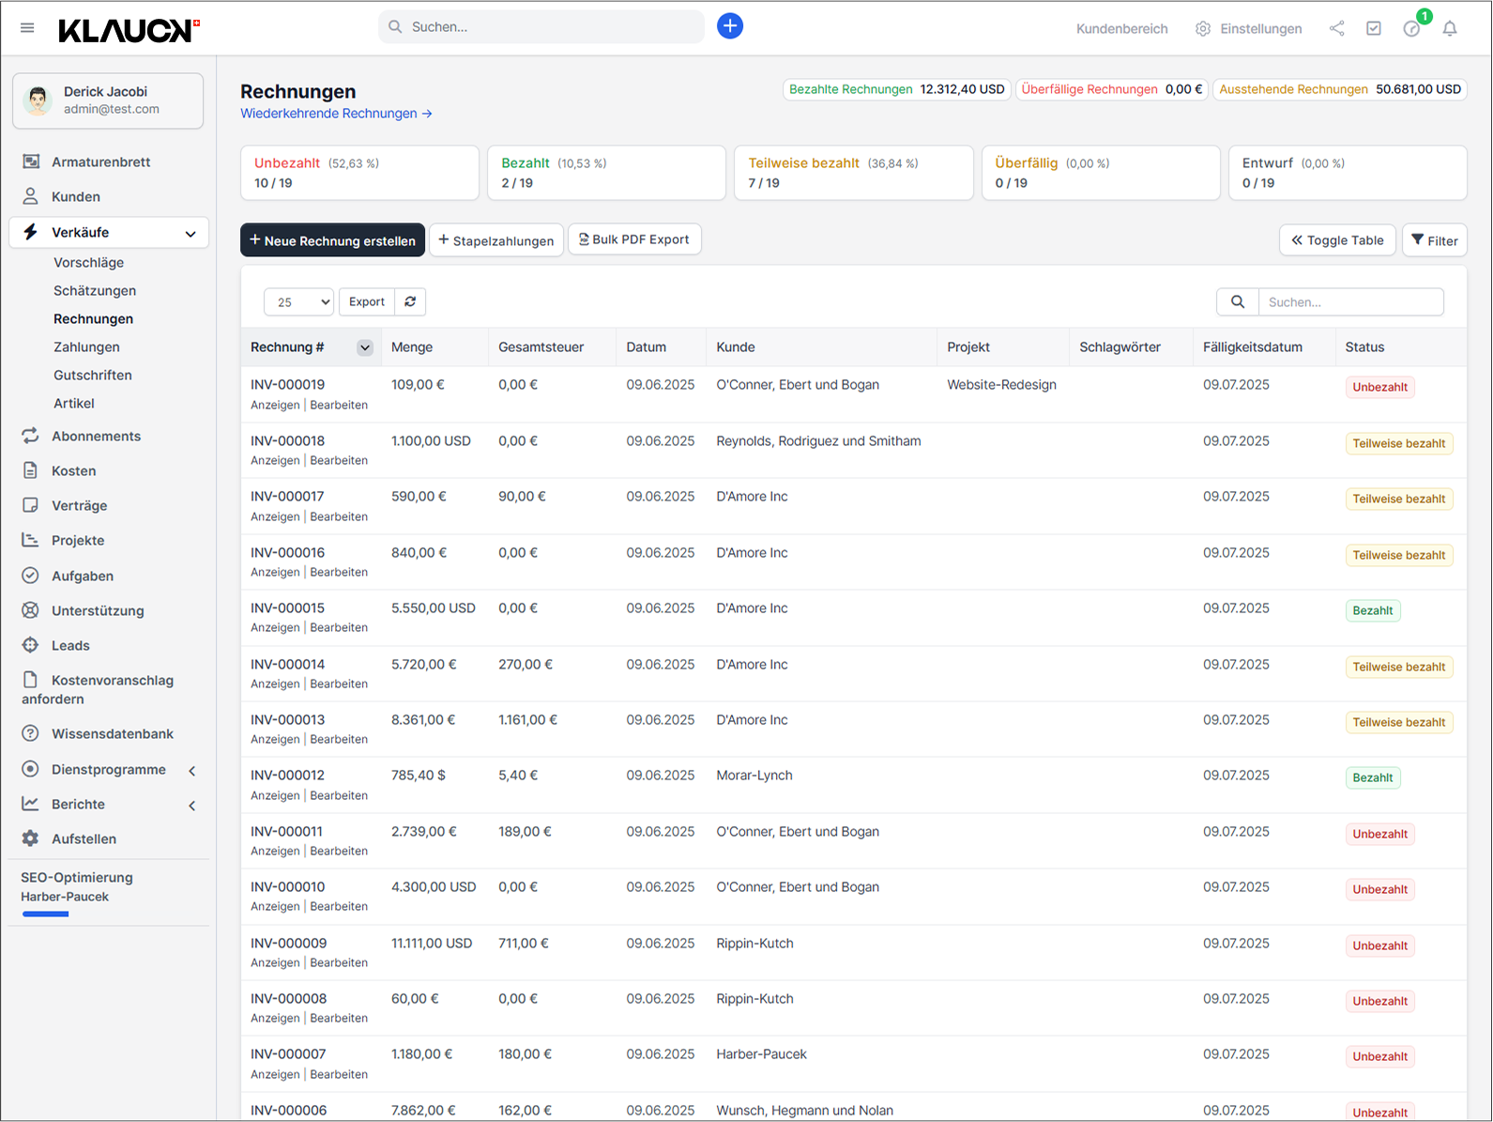The height and width of the screenshot is (1122, 1493).
Task: Click the Aufstellen gears icon
Action: (31, 838)
